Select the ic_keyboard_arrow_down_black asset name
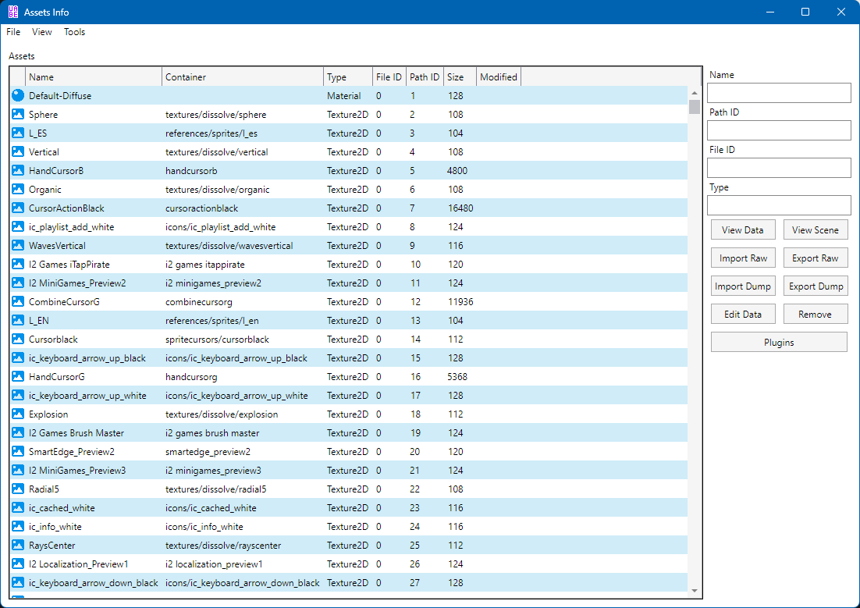This screenshot has width=860, height=608. click(93, 582)
